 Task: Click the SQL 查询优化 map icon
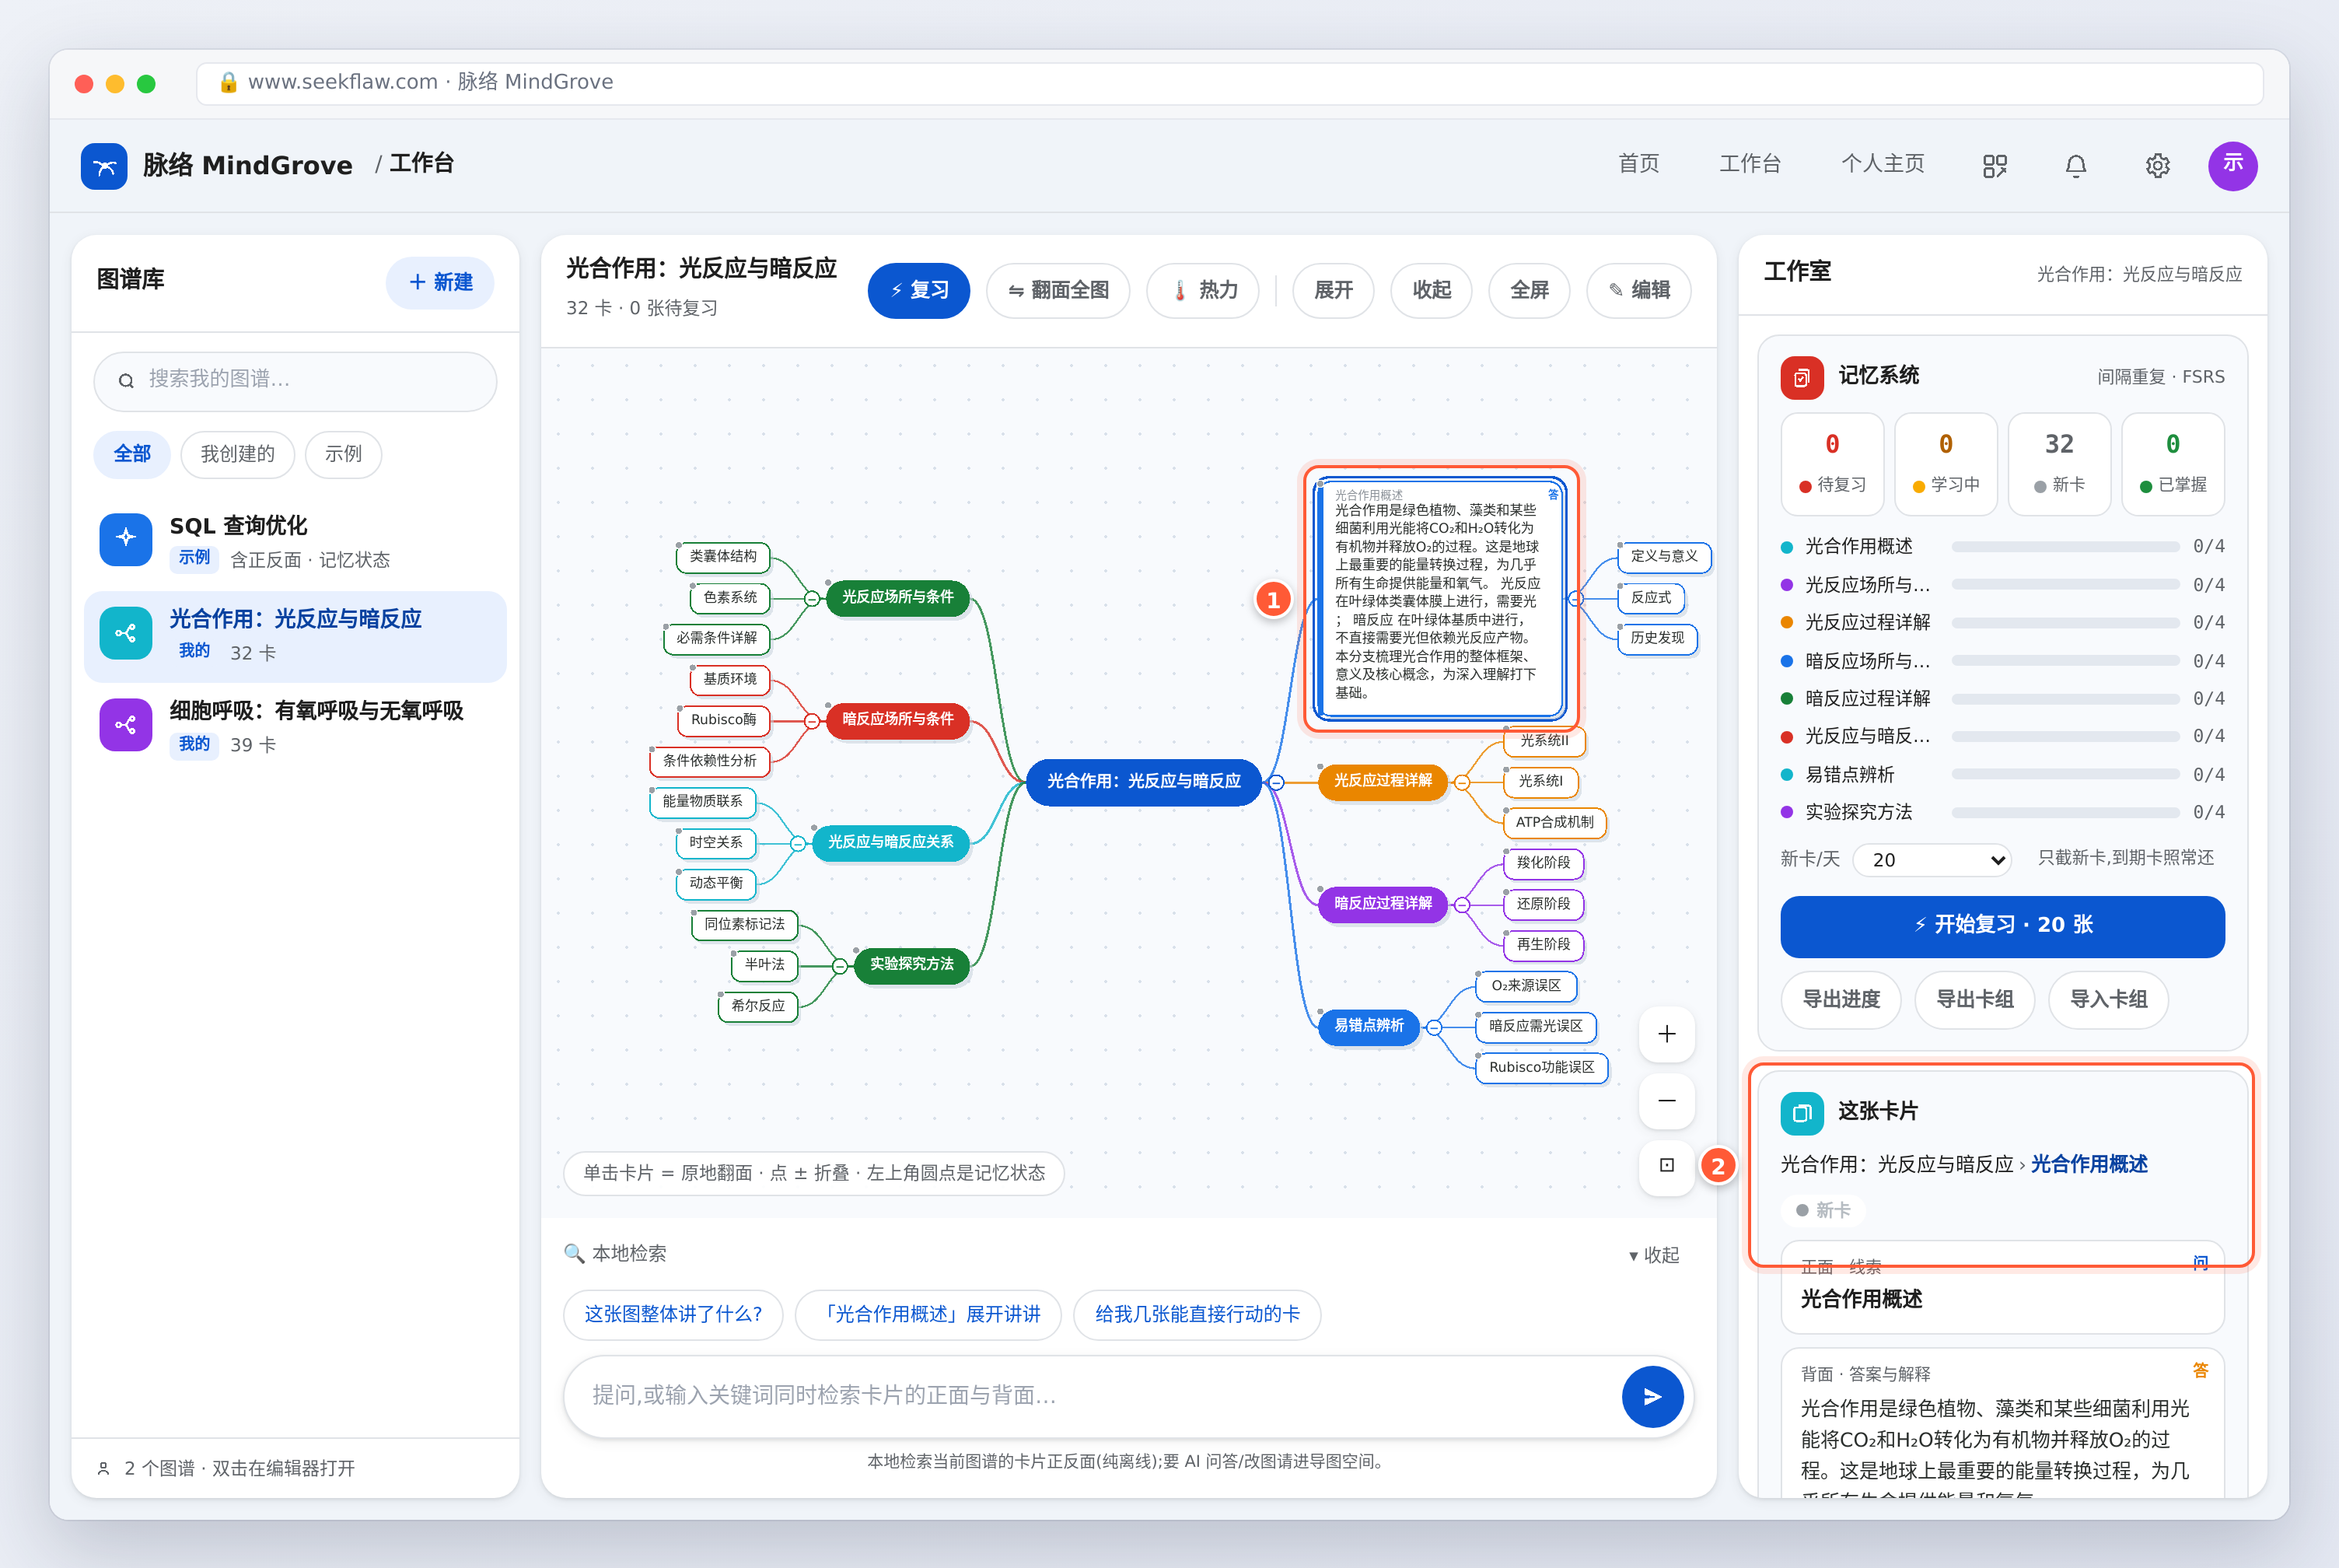[126, 540]
